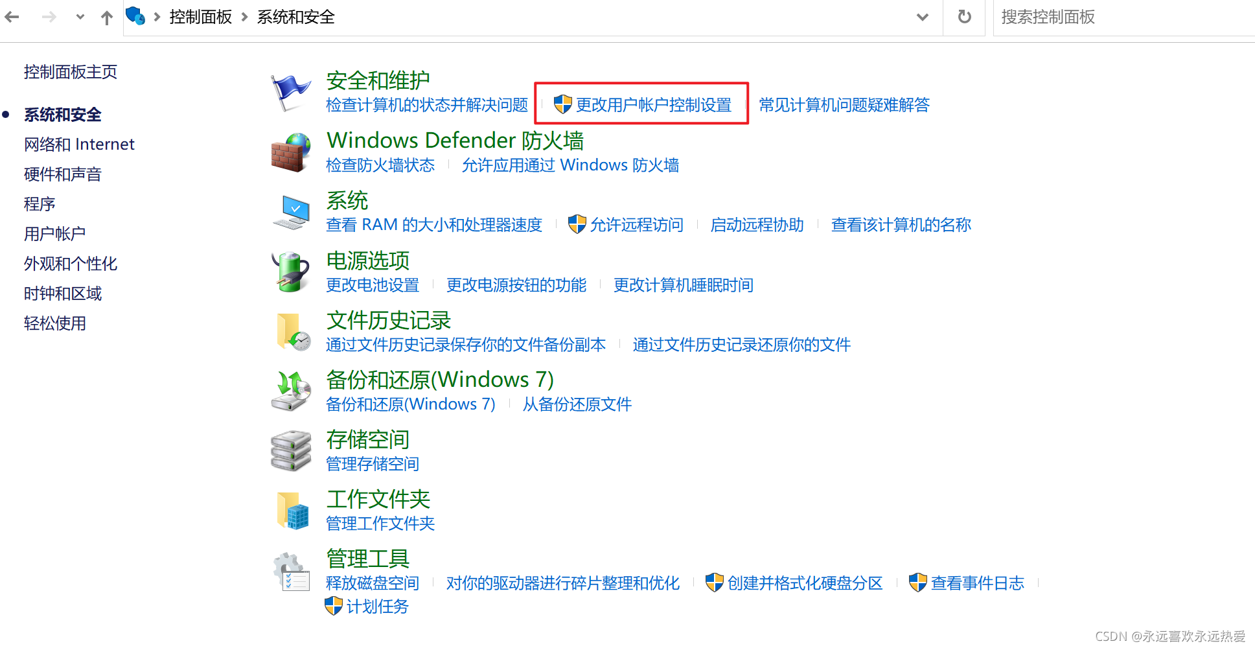Click the Control Panel address bar icon
This screenshot has width=1255, height=648.
coord(135,16)
